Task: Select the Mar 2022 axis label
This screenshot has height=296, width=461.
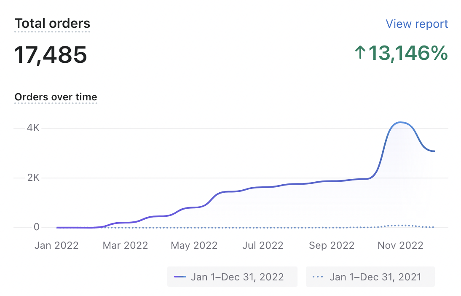Action: [125, 245]
